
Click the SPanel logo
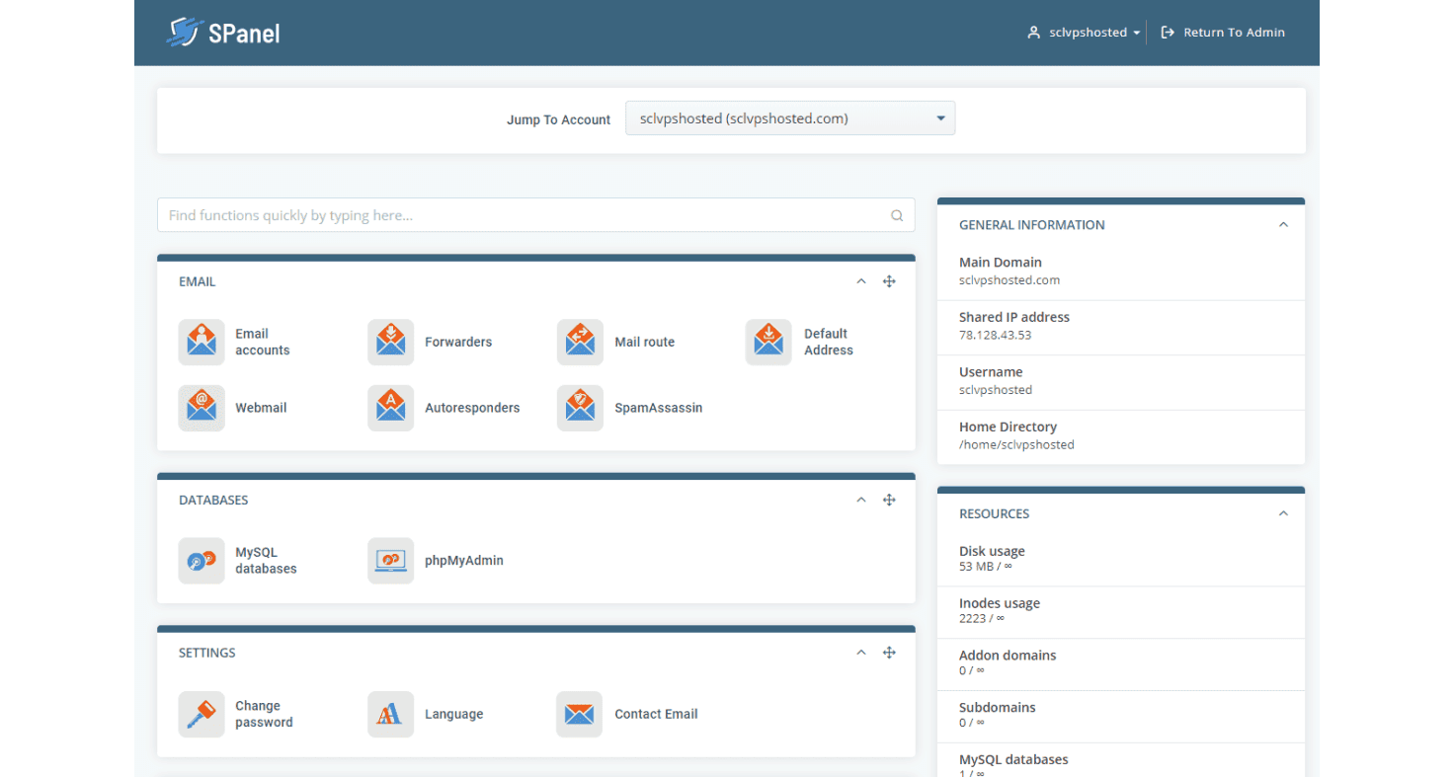[223, 33]
